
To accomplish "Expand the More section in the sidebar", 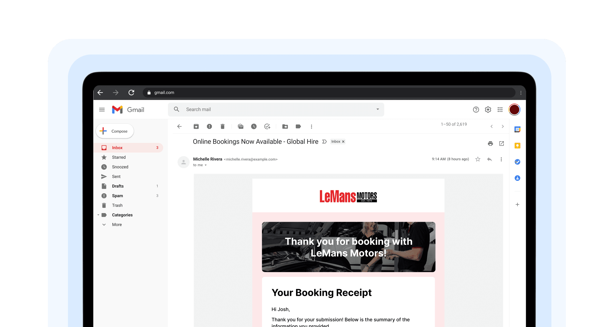I will click(x=117, y=224).
